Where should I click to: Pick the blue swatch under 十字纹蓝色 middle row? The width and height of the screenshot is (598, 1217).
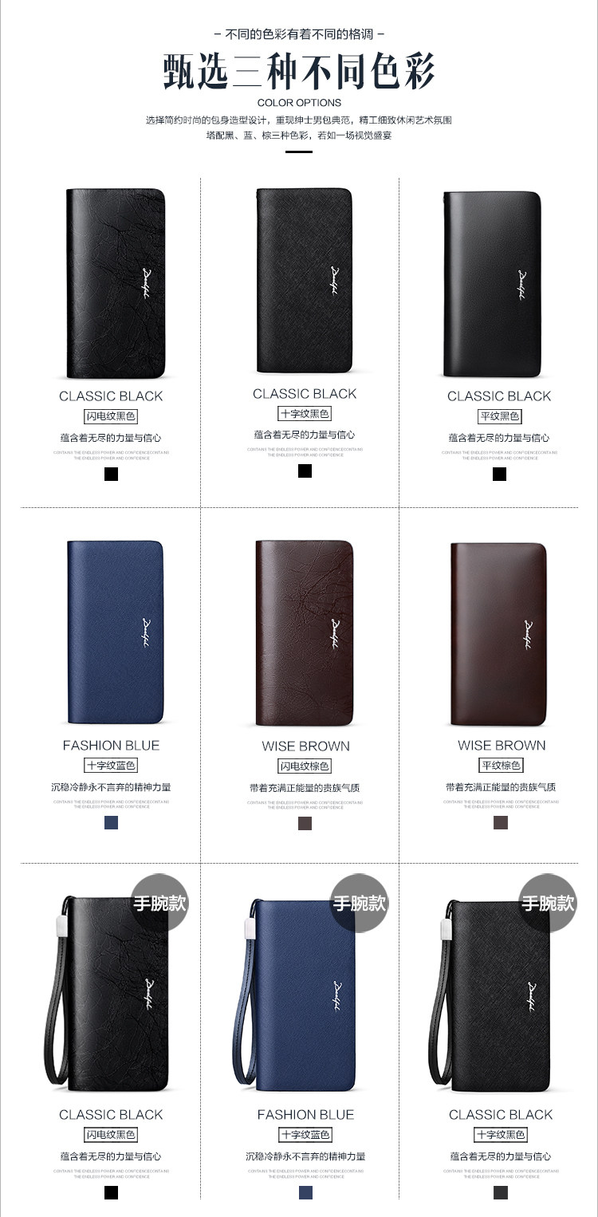tap(112, 822)
